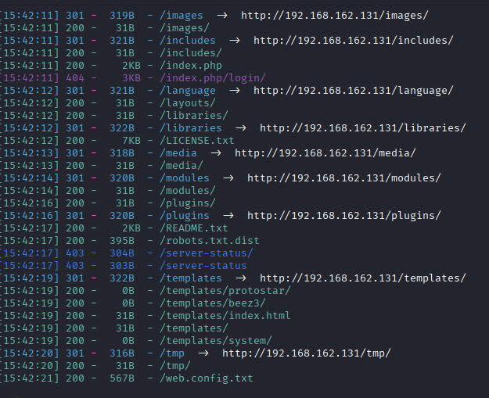
Task: Click the 2KB size of README.txt
Action: click(131, 228)
